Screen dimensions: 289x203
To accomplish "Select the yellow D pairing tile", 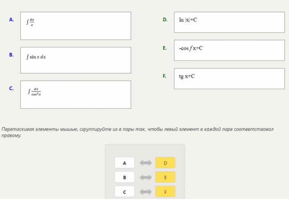I will coord(165,163).
